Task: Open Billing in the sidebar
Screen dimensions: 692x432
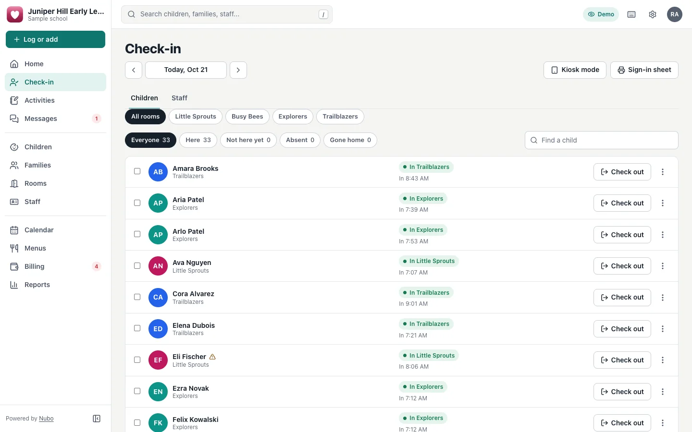Action: 55,266
